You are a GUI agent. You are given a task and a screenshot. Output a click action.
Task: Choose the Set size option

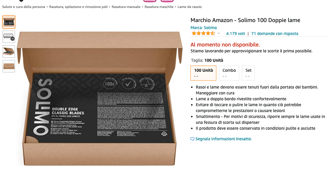tap(248, 73)
